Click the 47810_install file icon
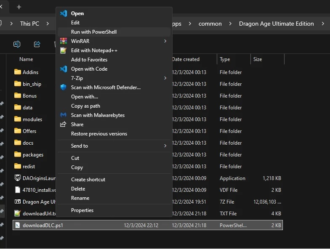The image size is (330, 249). pos(18,190)
